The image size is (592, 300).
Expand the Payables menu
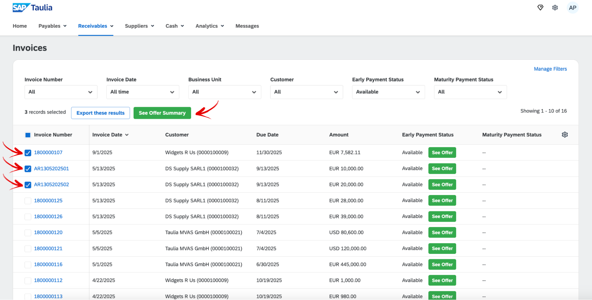click(52, 26)
